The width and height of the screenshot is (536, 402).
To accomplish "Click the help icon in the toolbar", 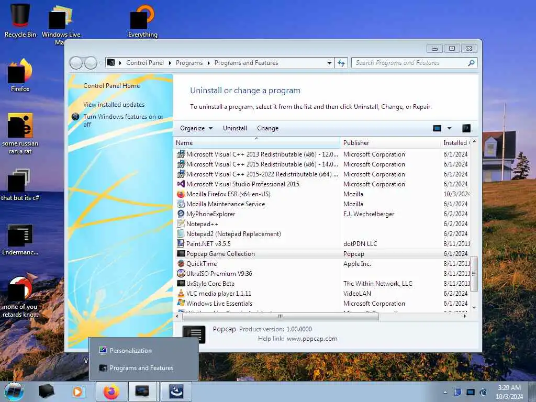I will tap(466, 129).
